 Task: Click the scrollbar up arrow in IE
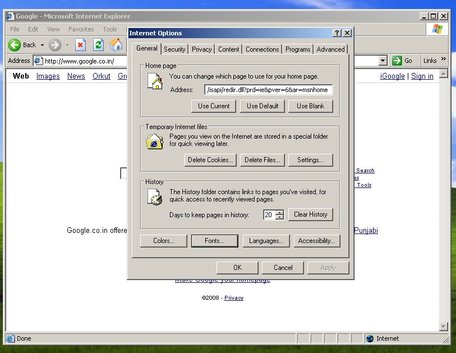click(444, 74)
